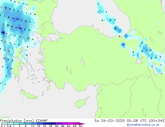Click the '30' legend label
165x127 pixels.
[56, 126]
